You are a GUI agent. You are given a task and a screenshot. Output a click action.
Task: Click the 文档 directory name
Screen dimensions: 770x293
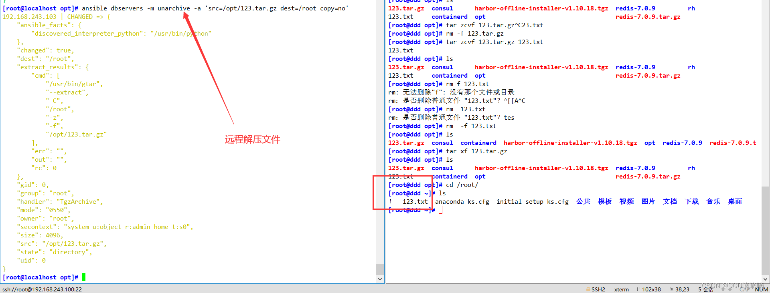[x=670, y=201]
